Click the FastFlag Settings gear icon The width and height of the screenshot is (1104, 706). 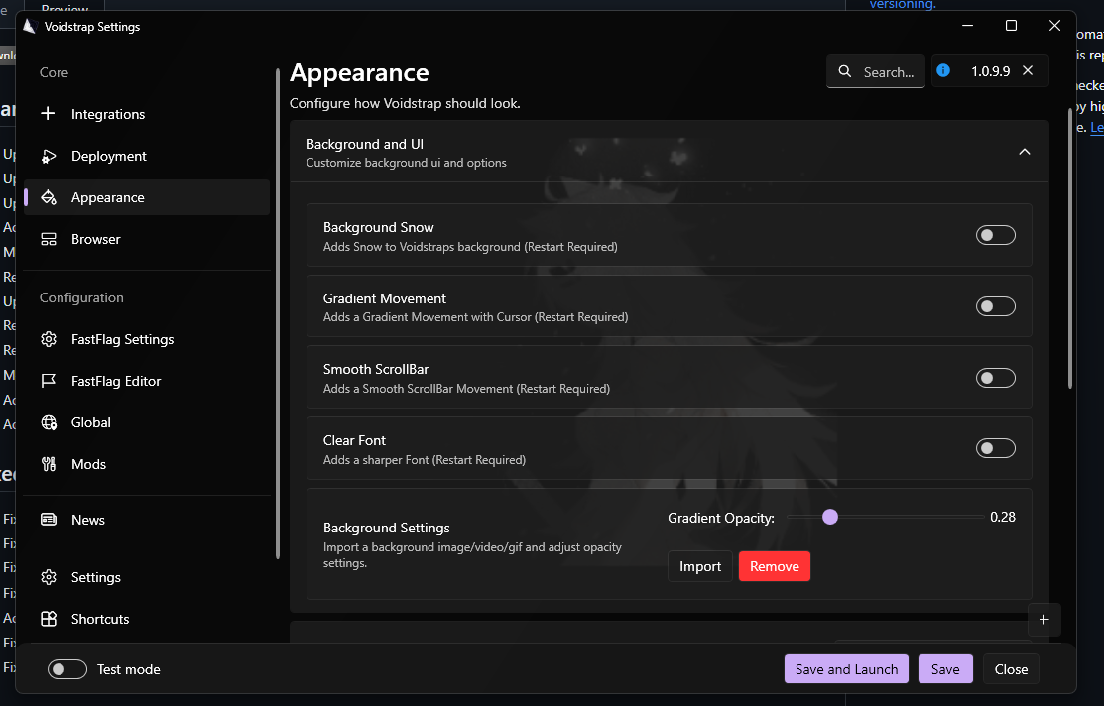pyautogui.click(x=48, y=339)
